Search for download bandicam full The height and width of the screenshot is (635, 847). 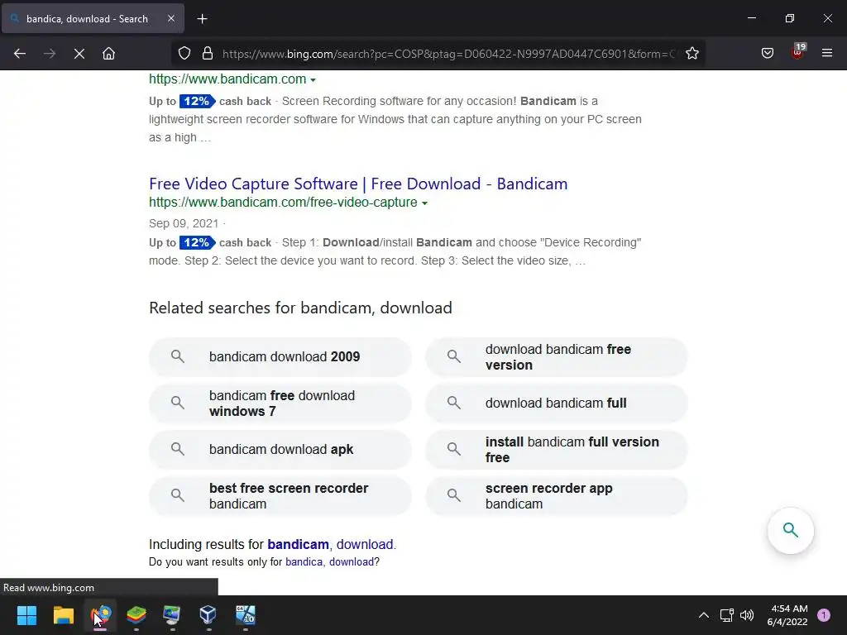[x=557, y=403]
